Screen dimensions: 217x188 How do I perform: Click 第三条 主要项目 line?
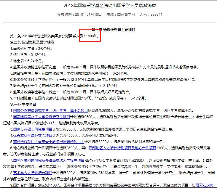click(23, 105)
